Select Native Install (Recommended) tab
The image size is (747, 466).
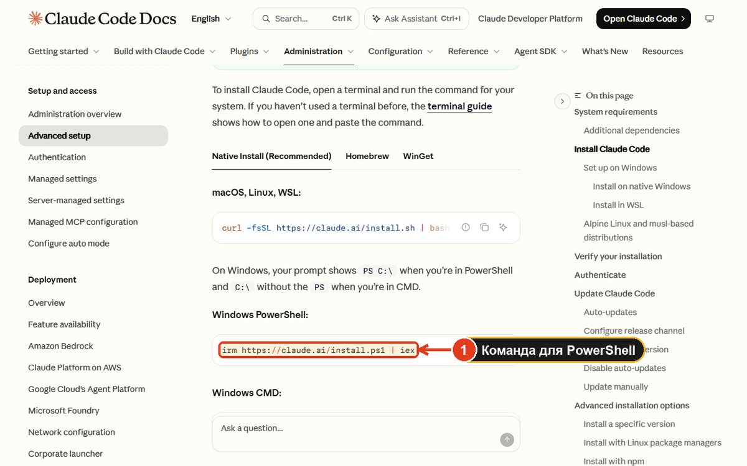[x=271, y=156]
